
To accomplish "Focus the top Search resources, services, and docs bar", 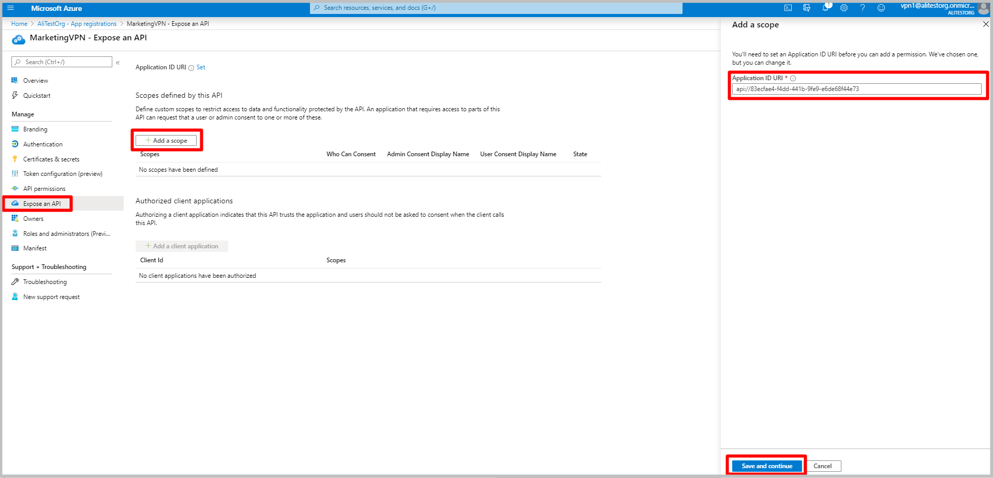I will tap(496, 8).
